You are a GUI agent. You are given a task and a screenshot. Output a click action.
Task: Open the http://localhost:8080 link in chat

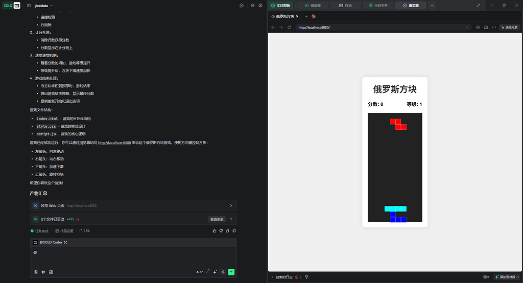[x=114, y=143]
